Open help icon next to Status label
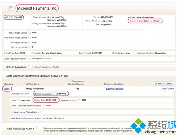This screenshot has width=178, height=135. pyautogui.click(x=18, y=100)
